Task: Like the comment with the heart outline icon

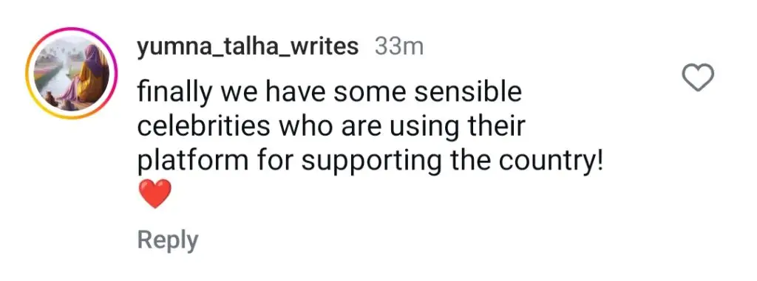Action: [x=698, y=77]
